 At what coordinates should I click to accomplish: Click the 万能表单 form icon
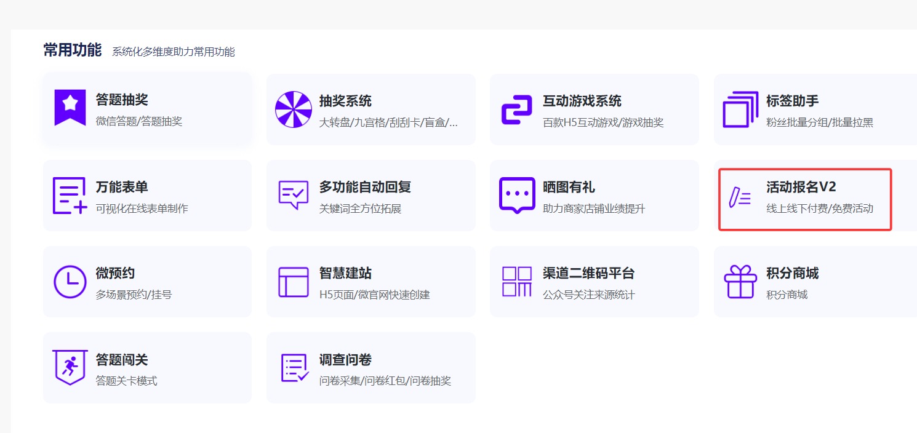[x=70, y=196]
